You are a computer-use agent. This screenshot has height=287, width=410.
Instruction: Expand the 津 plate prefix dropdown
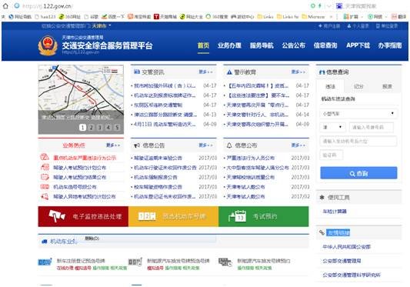coord(332,128)
